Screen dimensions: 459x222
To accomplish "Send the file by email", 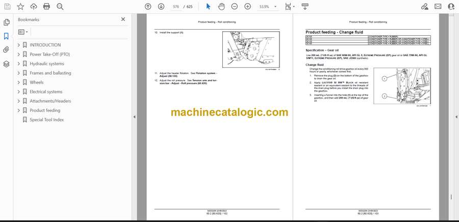I will 438,7.
